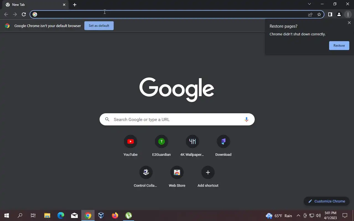Open the Download shortcut
This screenshot has width=354, height=221.
pyautogui.click(x=223, y=146)
